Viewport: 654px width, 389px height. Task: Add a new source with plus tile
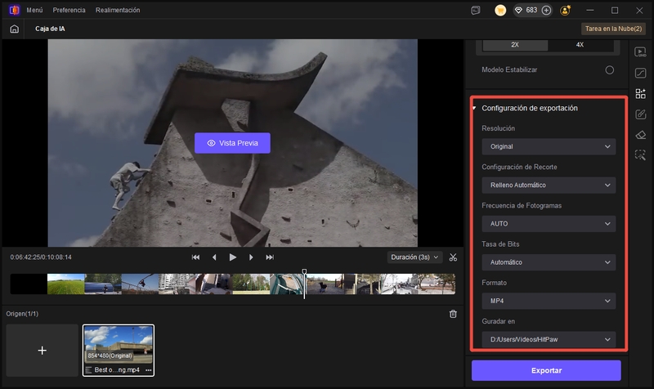click(x=43, y=351)
